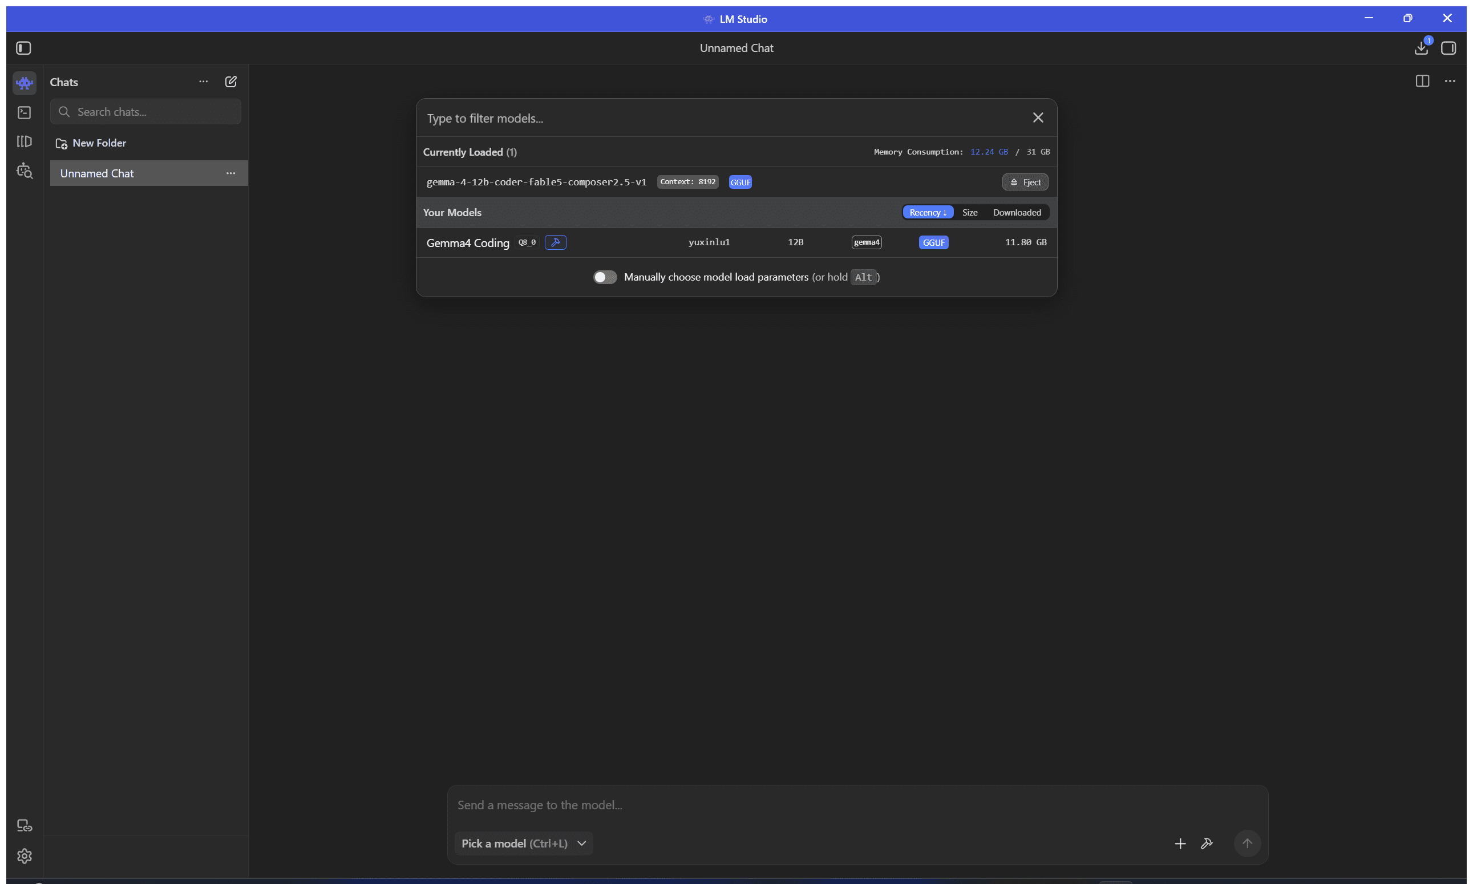
Task: Restore down the LM Studio window
Action: pyautogui.click(x=1407, y=18)
